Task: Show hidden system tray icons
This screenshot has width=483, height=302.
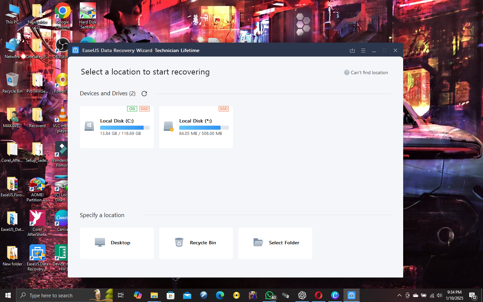Action: click(399, 295)
